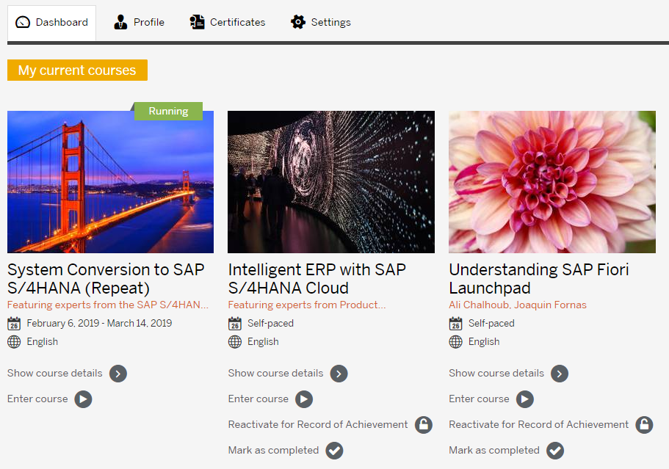Reactivate Fiori Launchpad for Record of Achievement

pyautogui.click(x=539, y=424)
